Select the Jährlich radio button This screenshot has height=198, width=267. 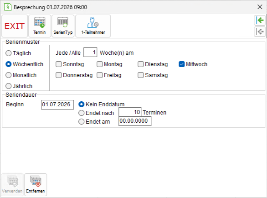click(x=9, y=86)
